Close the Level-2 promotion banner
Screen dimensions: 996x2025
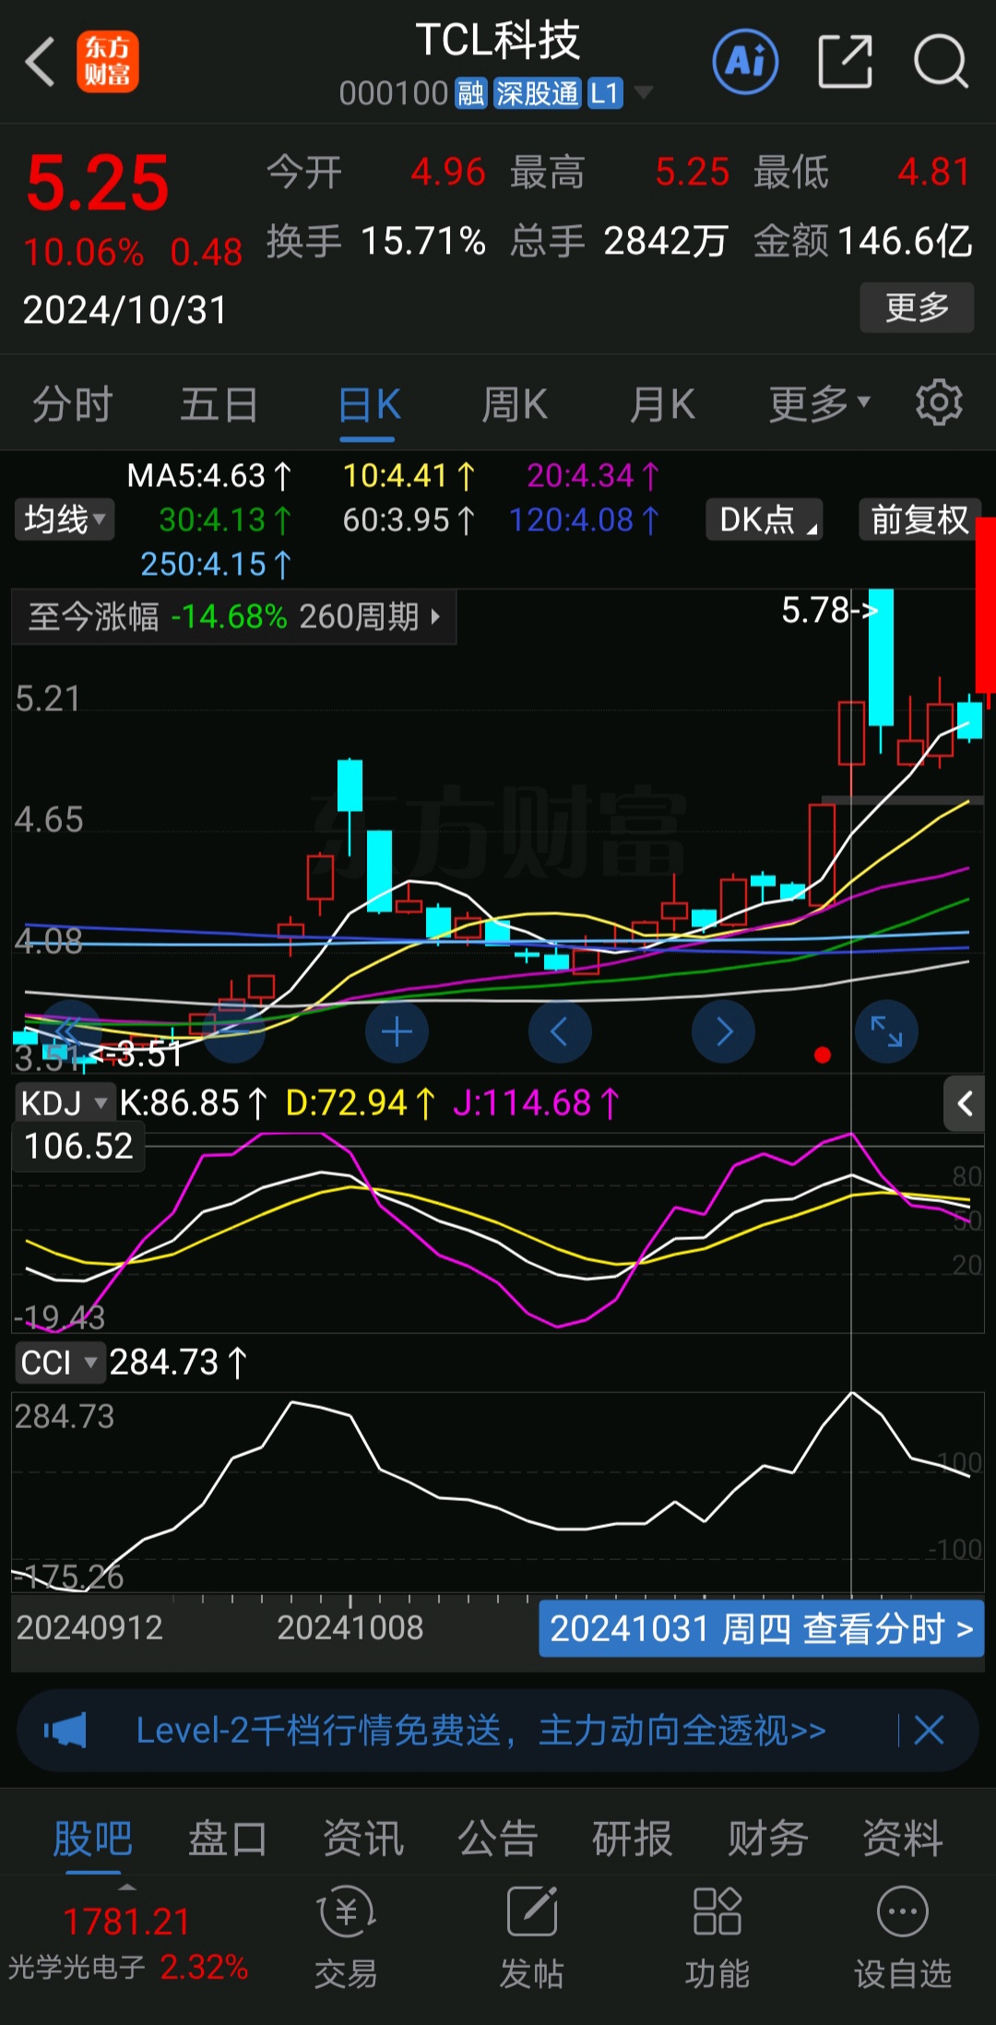[929, 1730]
